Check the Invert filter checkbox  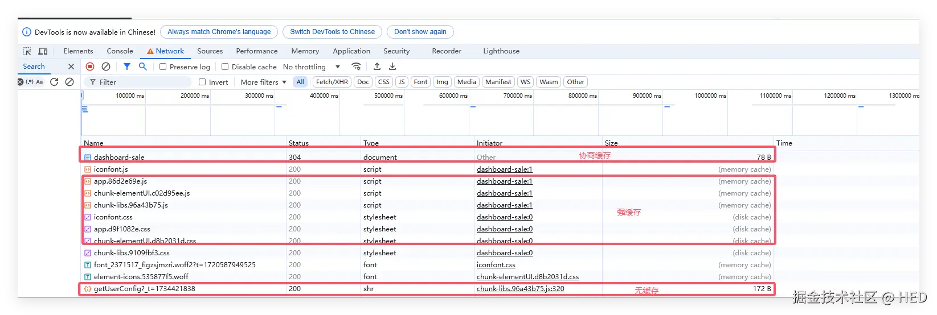[x=202, y=82]
